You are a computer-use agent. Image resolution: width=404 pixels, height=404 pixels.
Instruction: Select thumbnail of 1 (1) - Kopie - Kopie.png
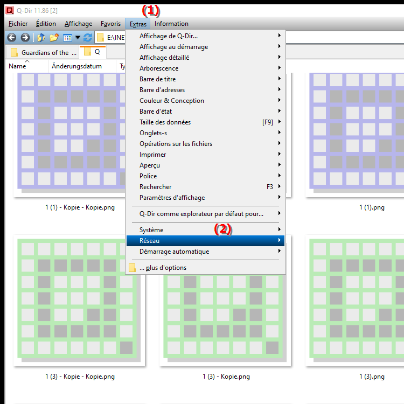tap(69, 134)
